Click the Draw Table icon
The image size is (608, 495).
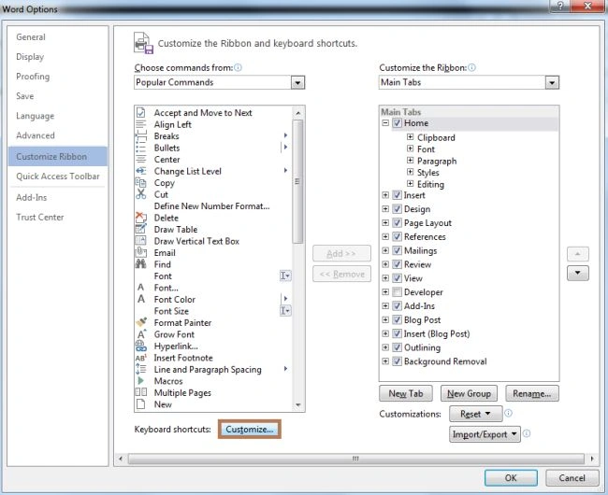[140, 229]
